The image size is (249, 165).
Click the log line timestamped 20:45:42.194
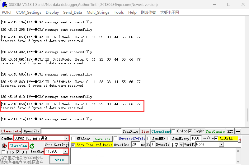pos(47,22)
